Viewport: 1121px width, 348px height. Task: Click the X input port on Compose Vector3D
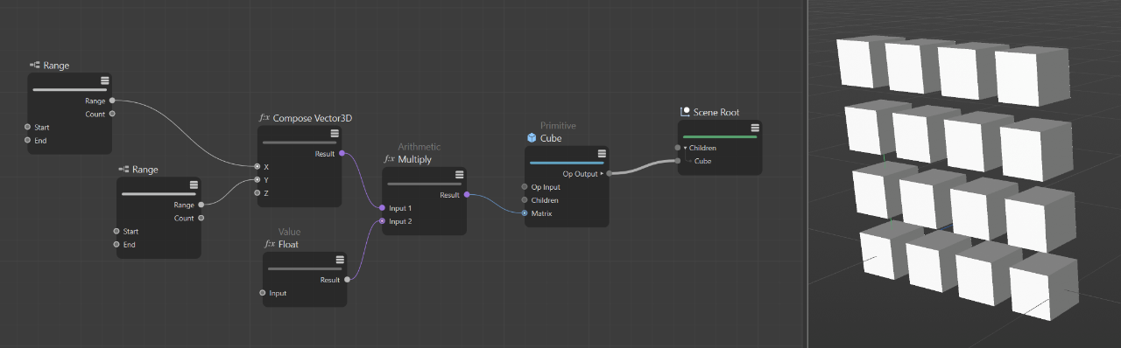(x=257, y=166)
